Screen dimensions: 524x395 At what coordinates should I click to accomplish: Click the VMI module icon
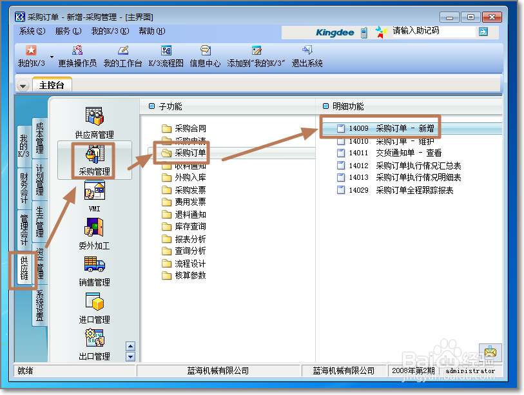coord(95,193)
